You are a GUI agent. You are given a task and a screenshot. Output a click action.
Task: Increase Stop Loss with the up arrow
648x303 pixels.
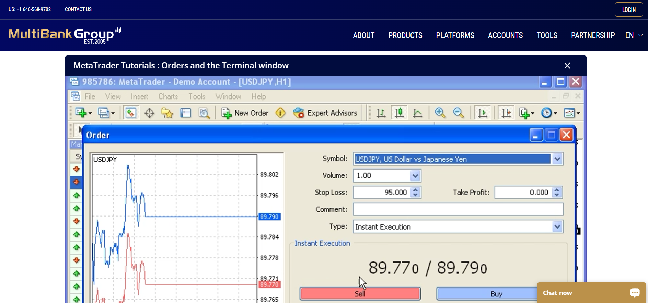415,189
